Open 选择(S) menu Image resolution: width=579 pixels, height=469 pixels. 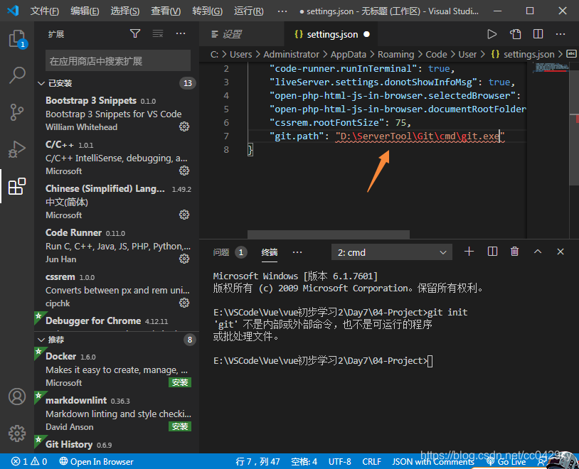(x=124, y=11)
